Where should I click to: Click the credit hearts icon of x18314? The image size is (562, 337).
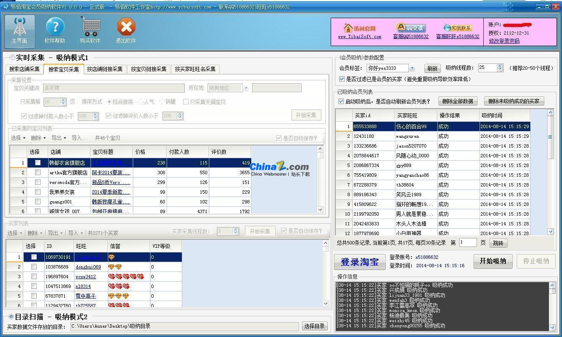(119, 287)
